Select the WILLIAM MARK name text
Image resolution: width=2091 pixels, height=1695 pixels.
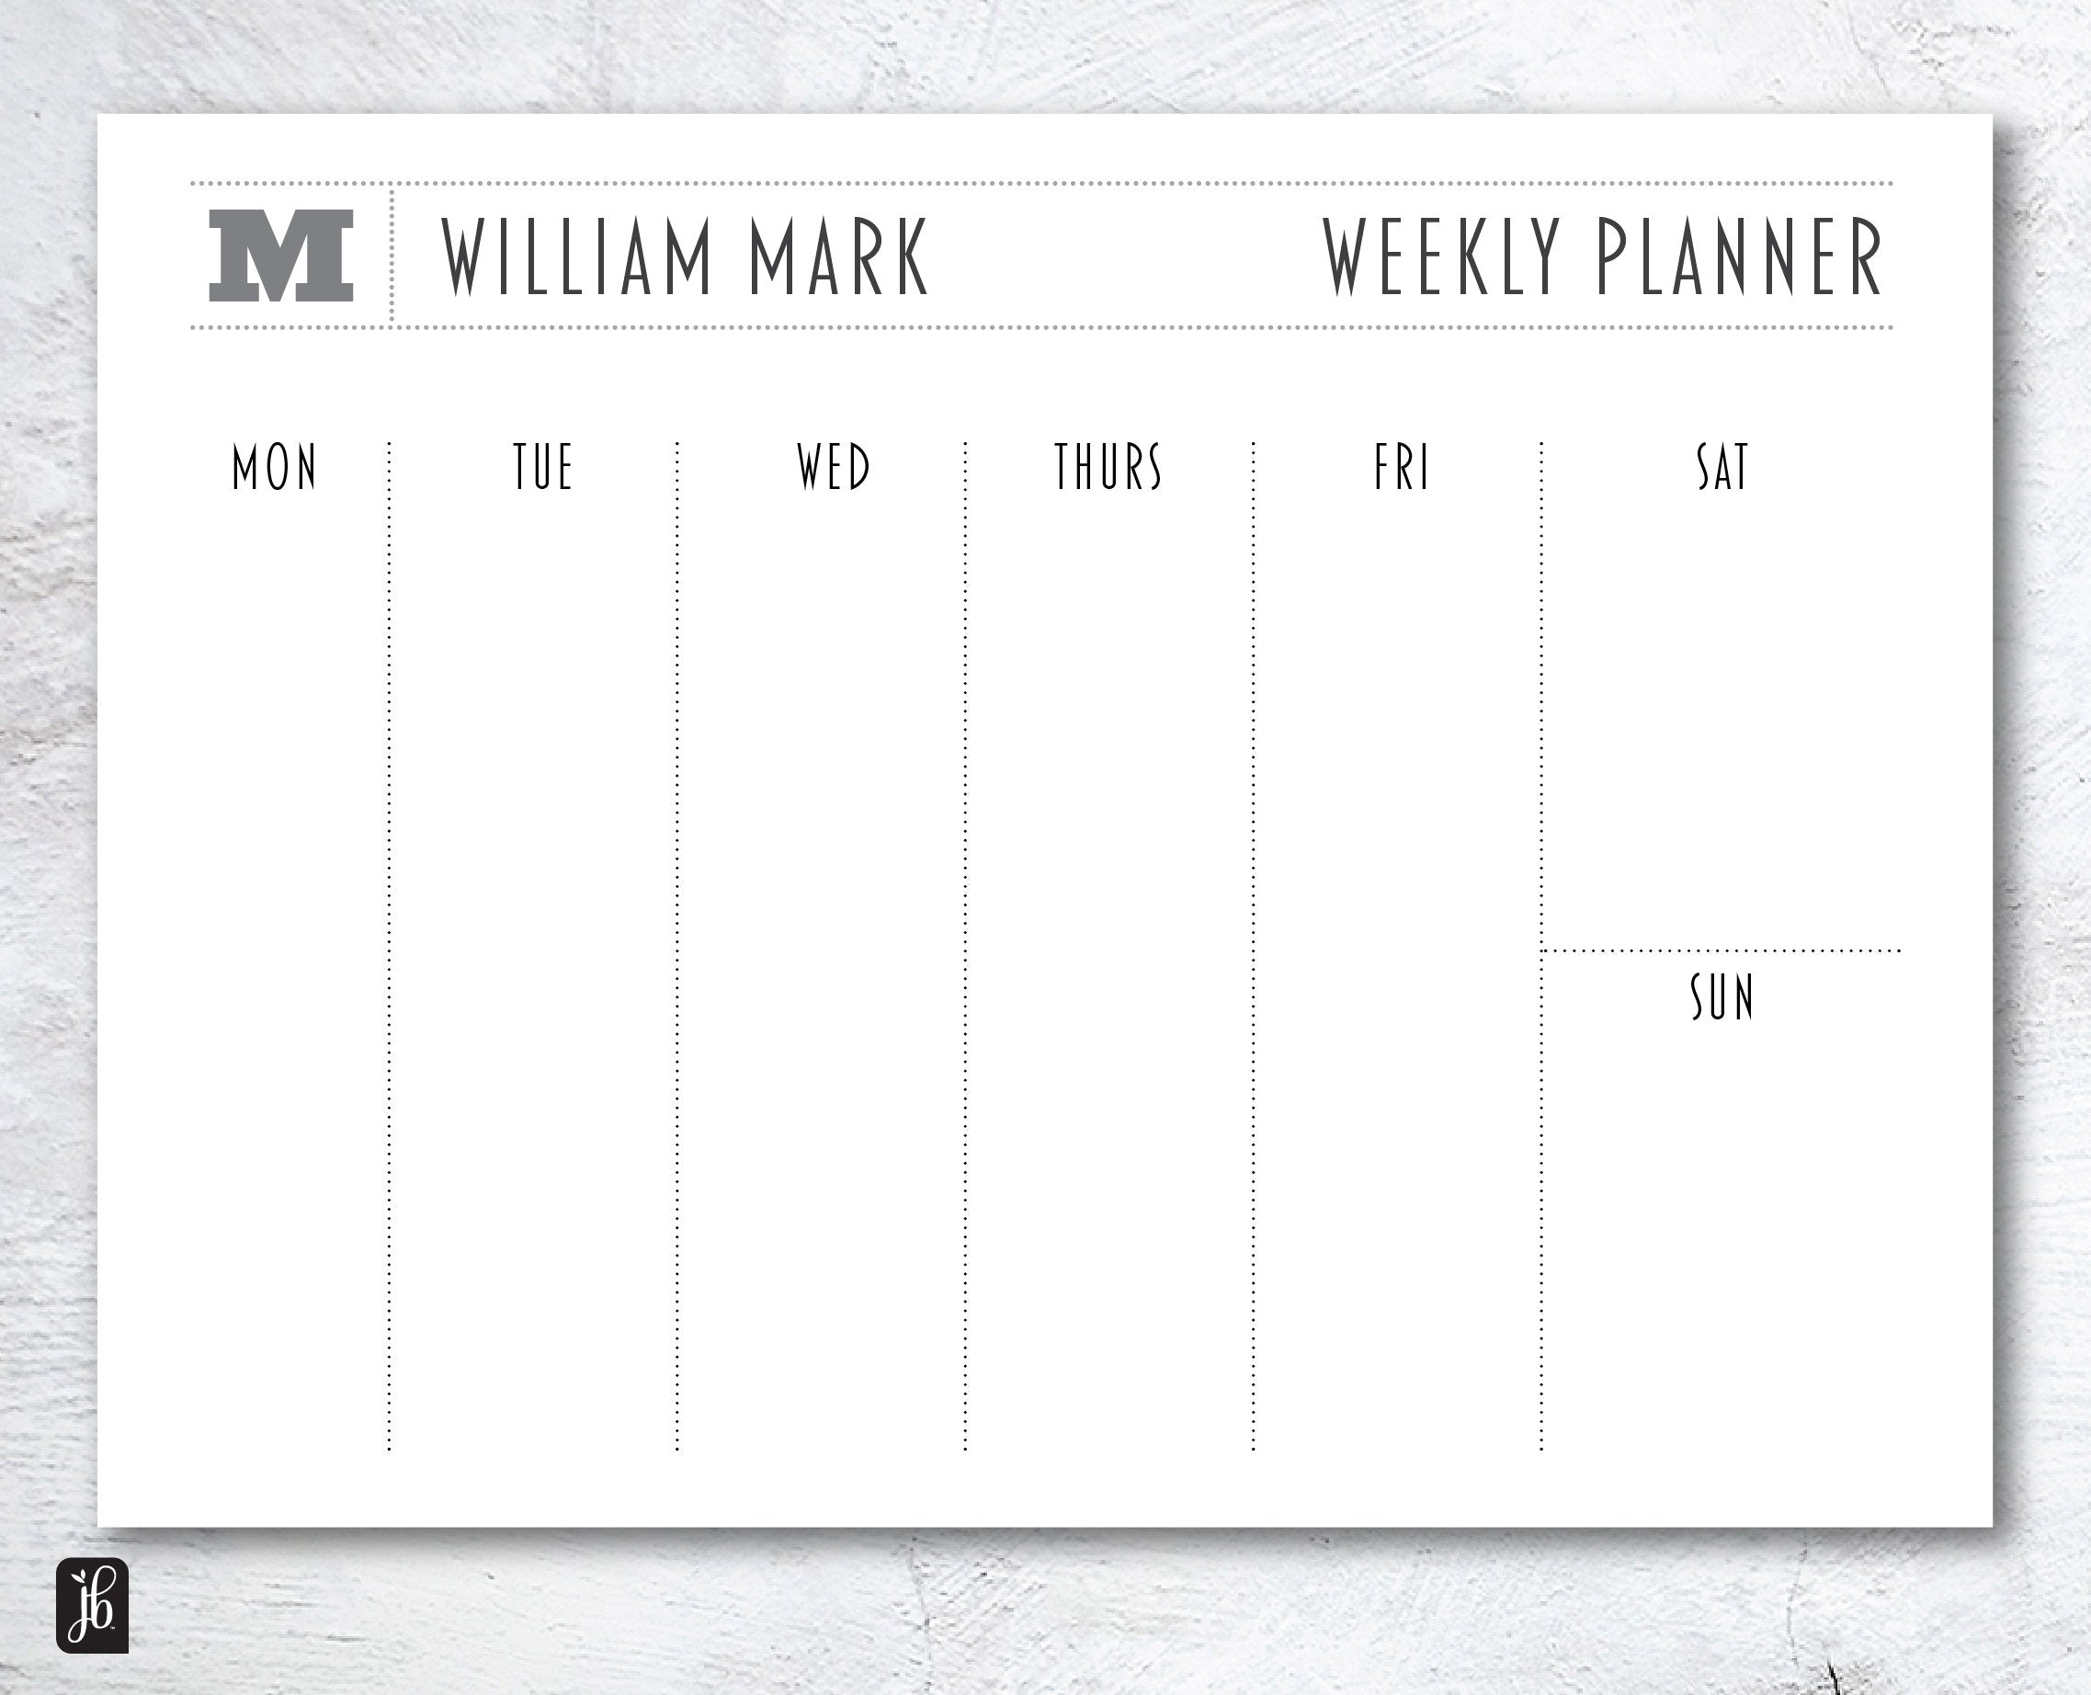tap(686, 256)
